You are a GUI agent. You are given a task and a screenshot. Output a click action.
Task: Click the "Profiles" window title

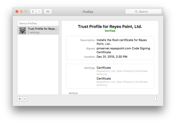pyautogui.click(x=88, y=12)
